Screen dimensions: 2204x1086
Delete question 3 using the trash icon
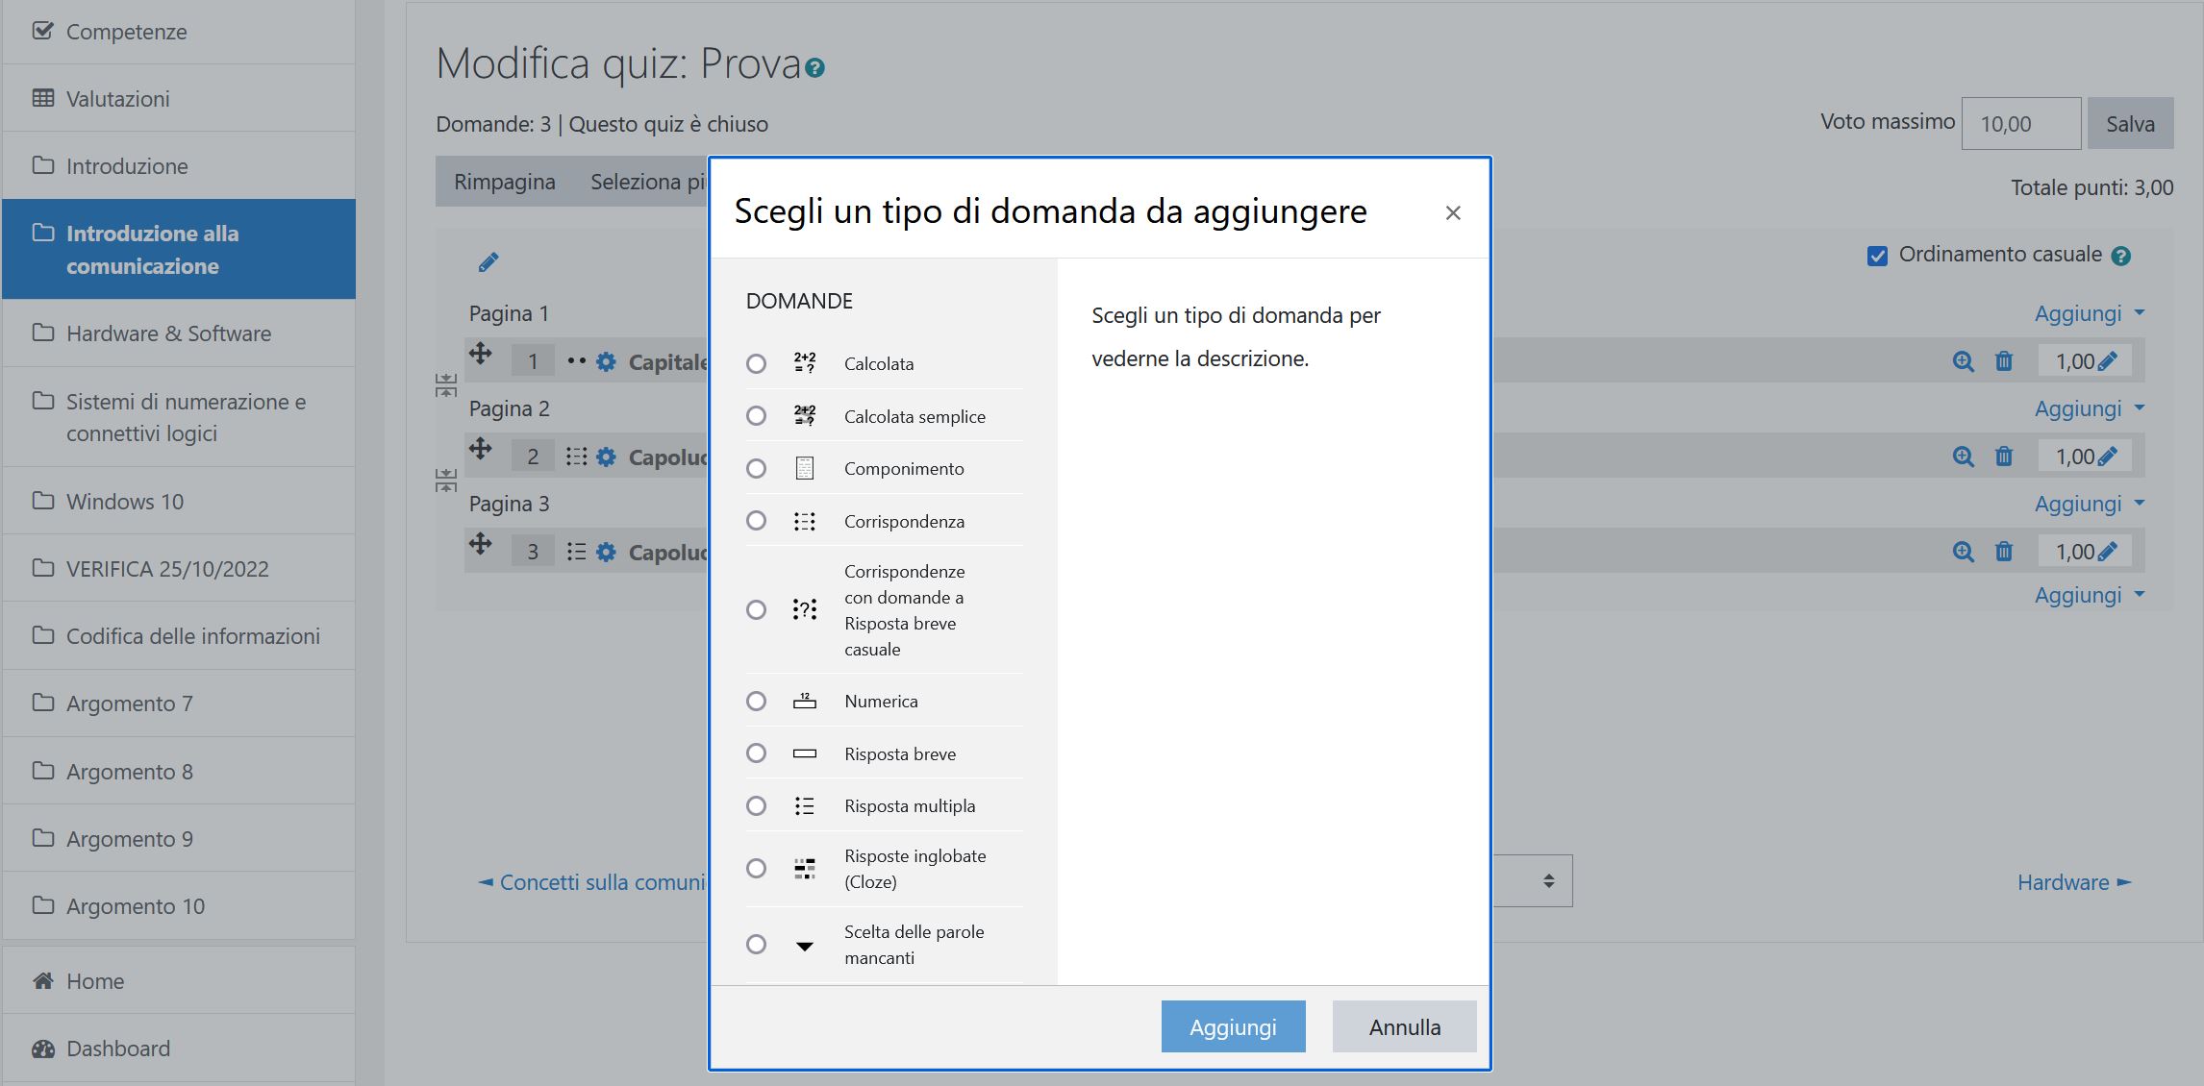click(2003, 551)
